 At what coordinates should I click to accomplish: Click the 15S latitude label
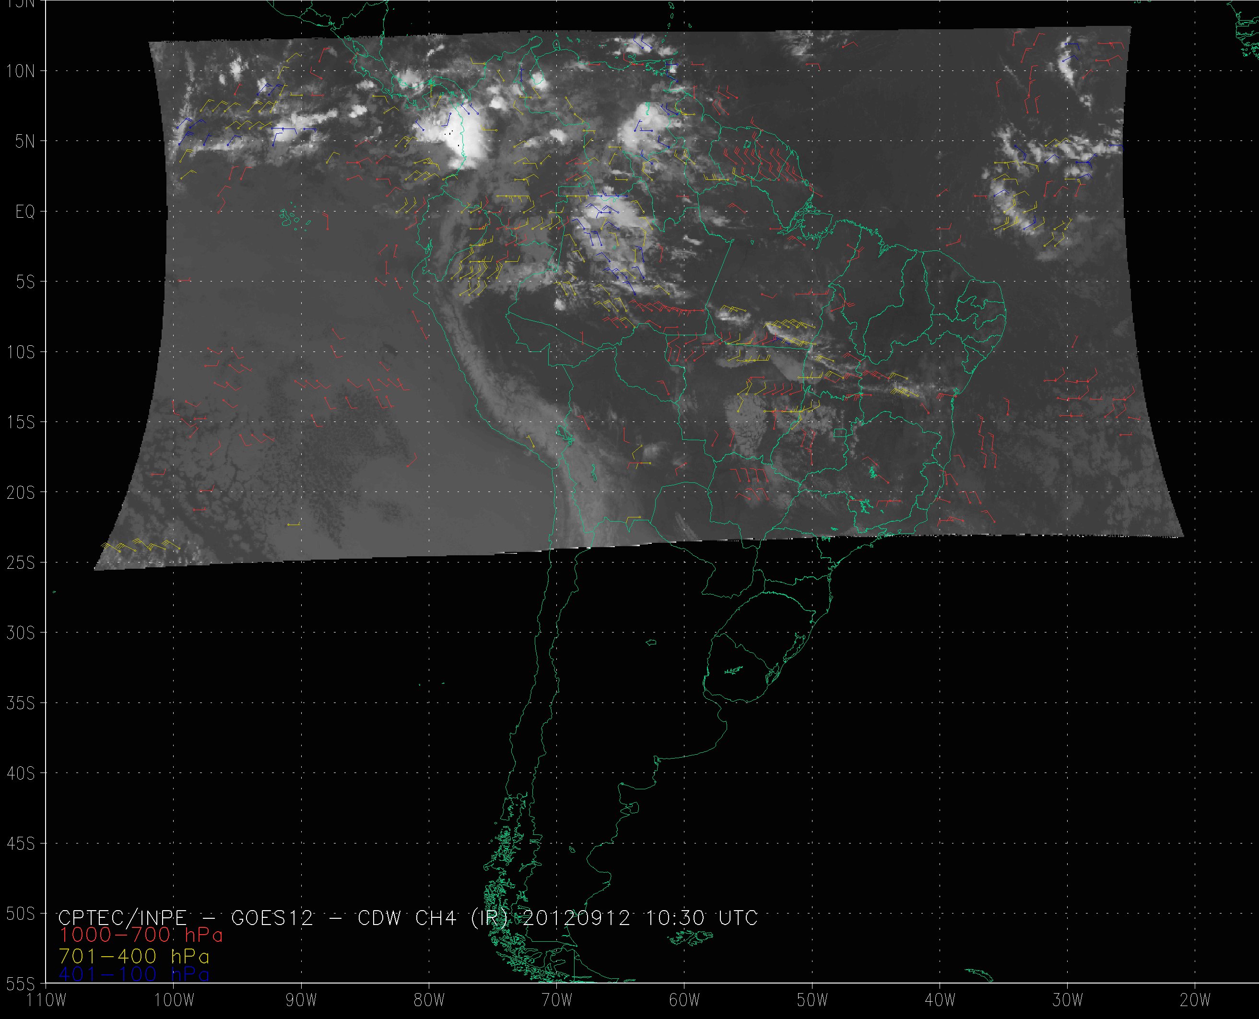tap(21, 422)
